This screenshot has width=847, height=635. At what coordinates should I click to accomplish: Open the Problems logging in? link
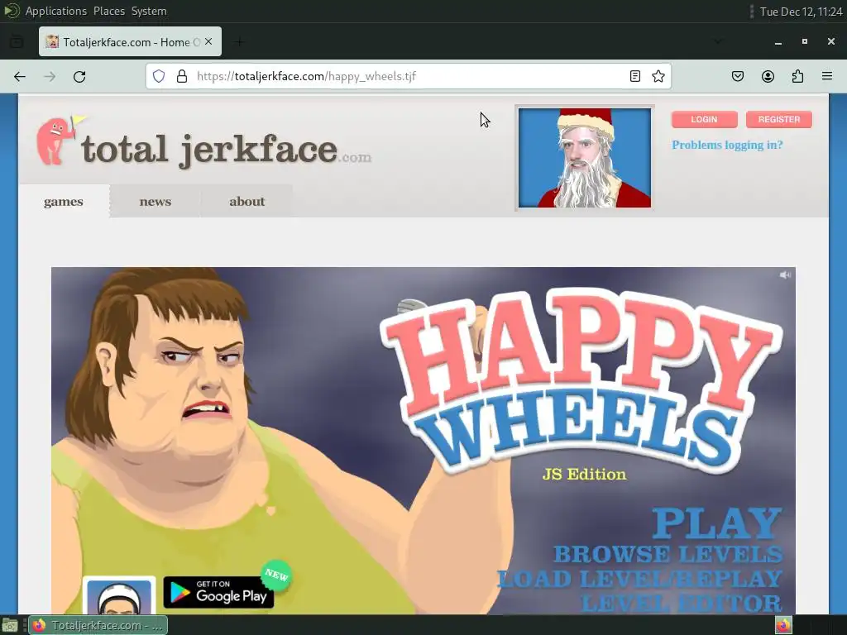click(x=727, y=145)
